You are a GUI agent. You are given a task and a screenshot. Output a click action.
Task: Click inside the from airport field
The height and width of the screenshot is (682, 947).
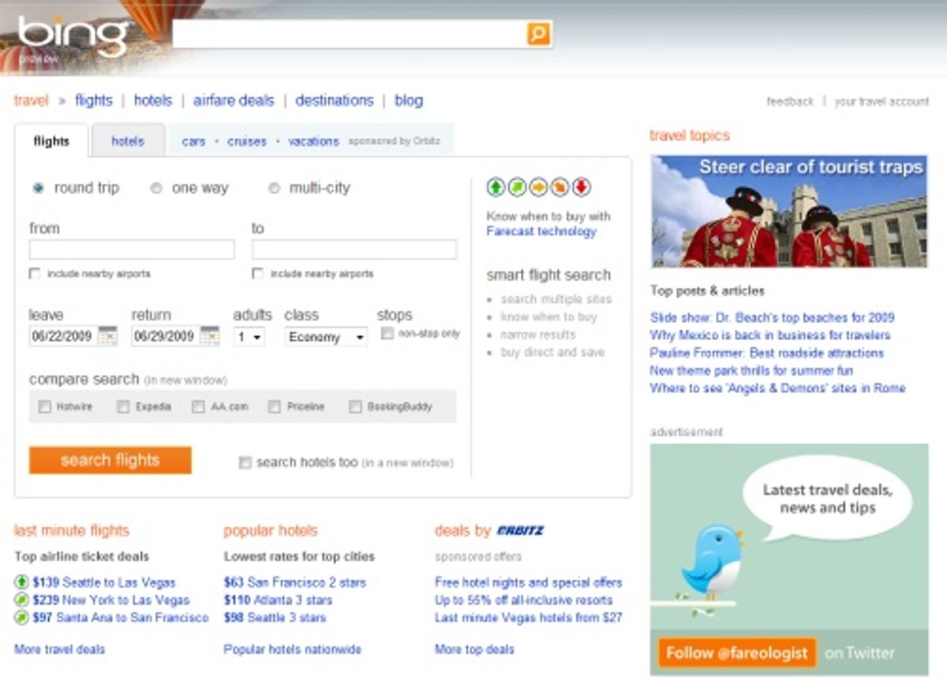130,249
